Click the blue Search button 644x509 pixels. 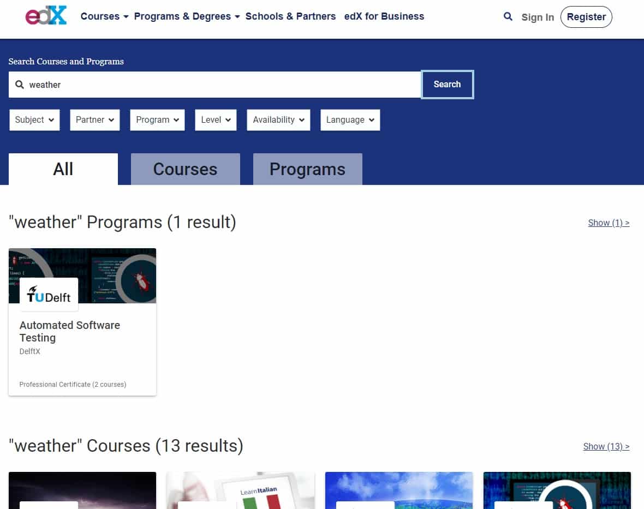448,85
